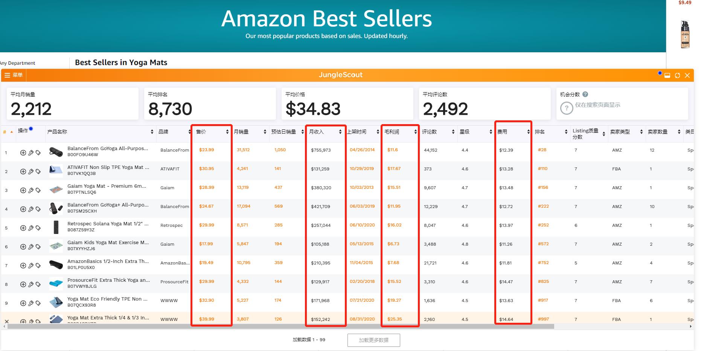Click the pin icon for Gaiam Kids mat row
Screen dimensions: 701x351
click(x=31, y=247)
